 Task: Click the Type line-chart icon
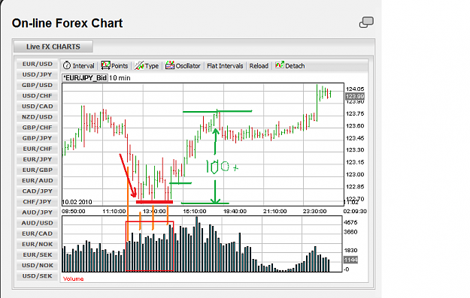tap(139, 65)
